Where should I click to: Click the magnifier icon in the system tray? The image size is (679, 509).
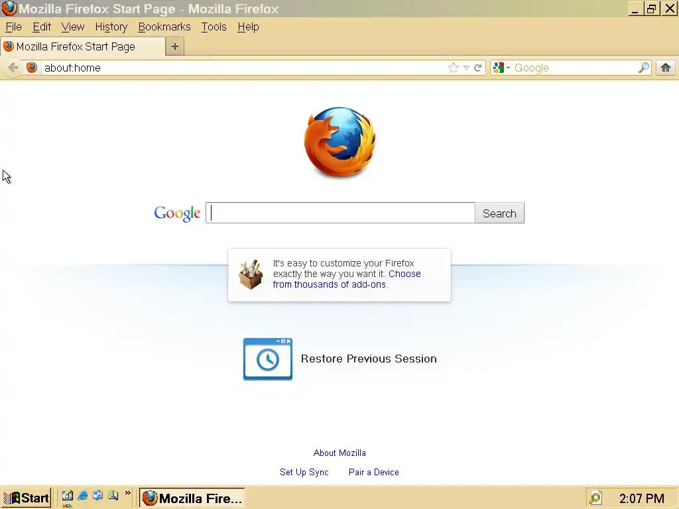click(x=596, y=498)
